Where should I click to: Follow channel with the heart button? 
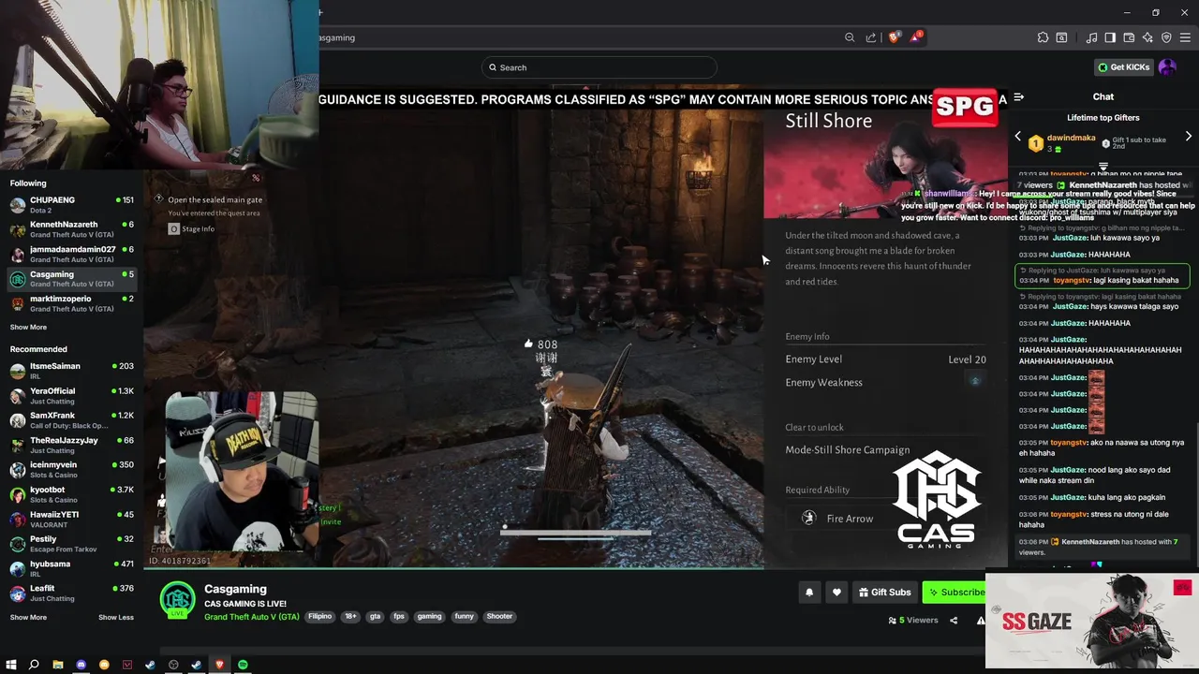836,592
